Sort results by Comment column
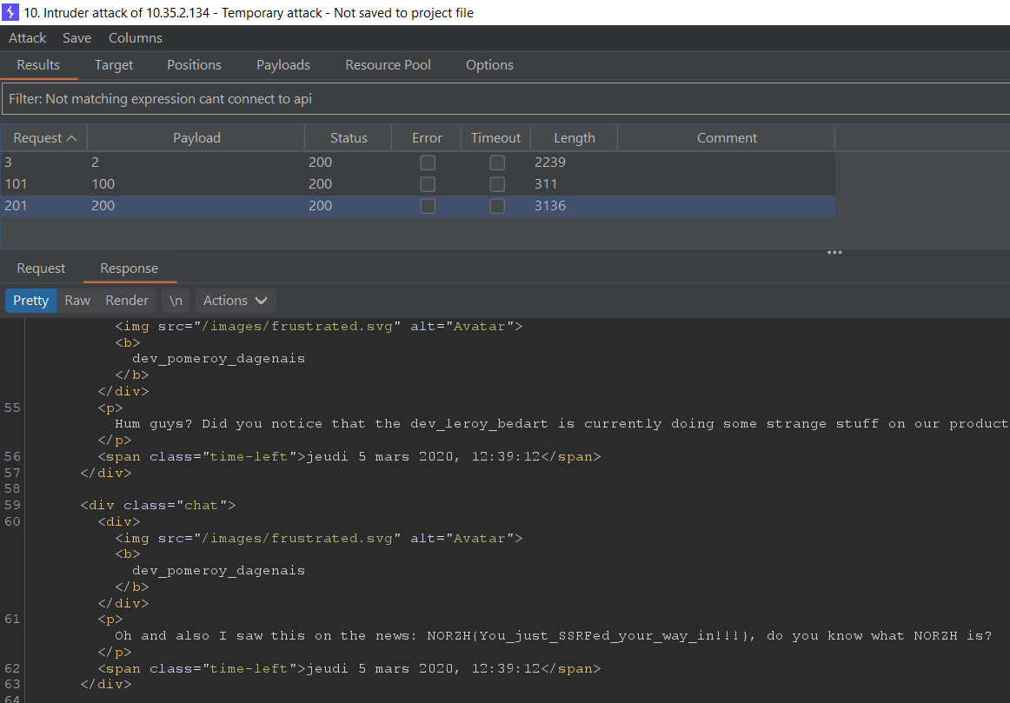This screenshot has height=703, width=1010. (727, 138)
